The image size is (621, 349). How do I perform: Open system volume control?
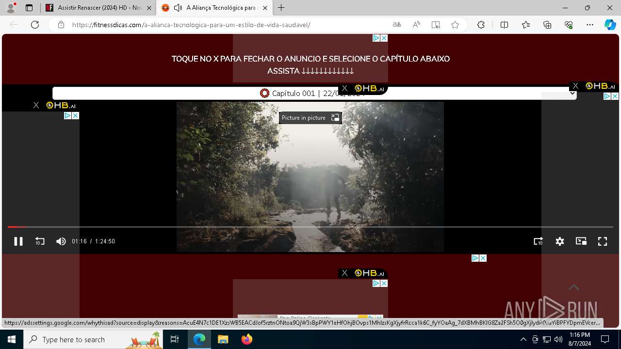[558, 339]
